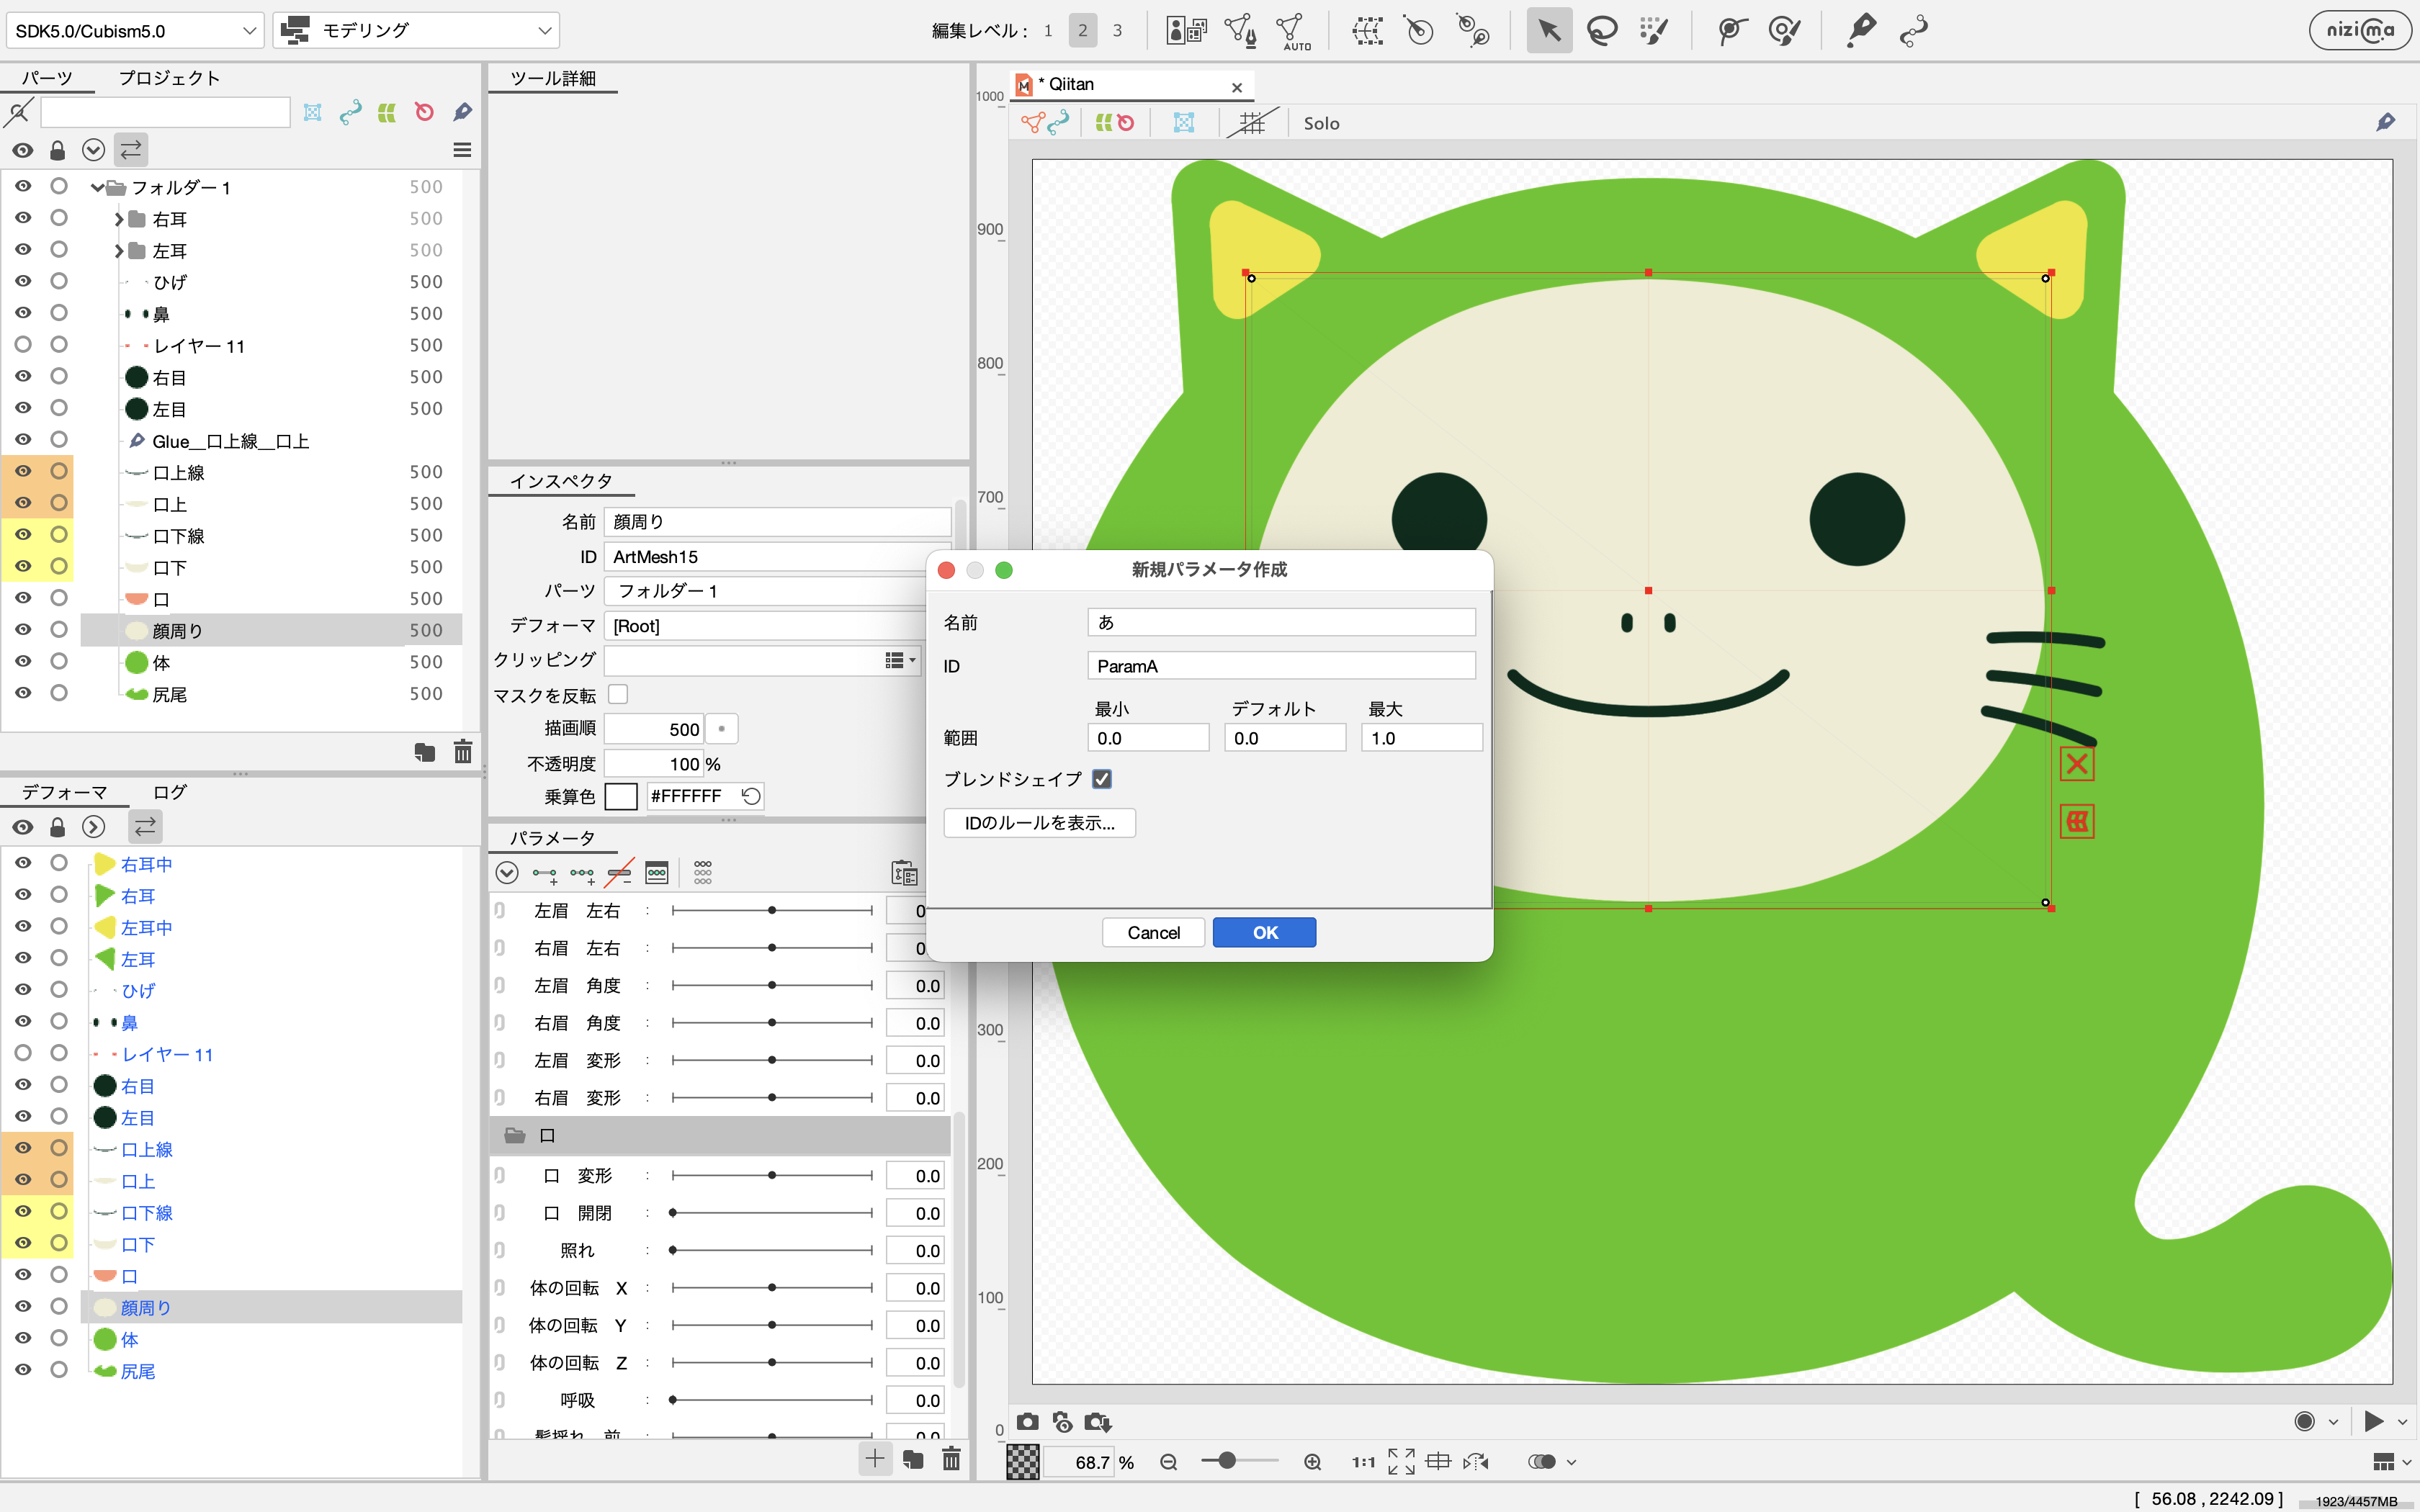Screen dimensions: 2420x1512
Task: Click the trash icon in parts panel
Action: tap(463, 752)
